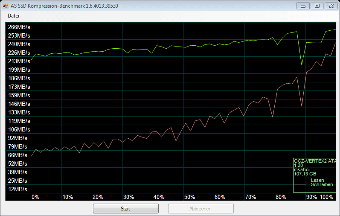Click the 119MB/s axis label
Screen dimensions: 340x216
19,121
